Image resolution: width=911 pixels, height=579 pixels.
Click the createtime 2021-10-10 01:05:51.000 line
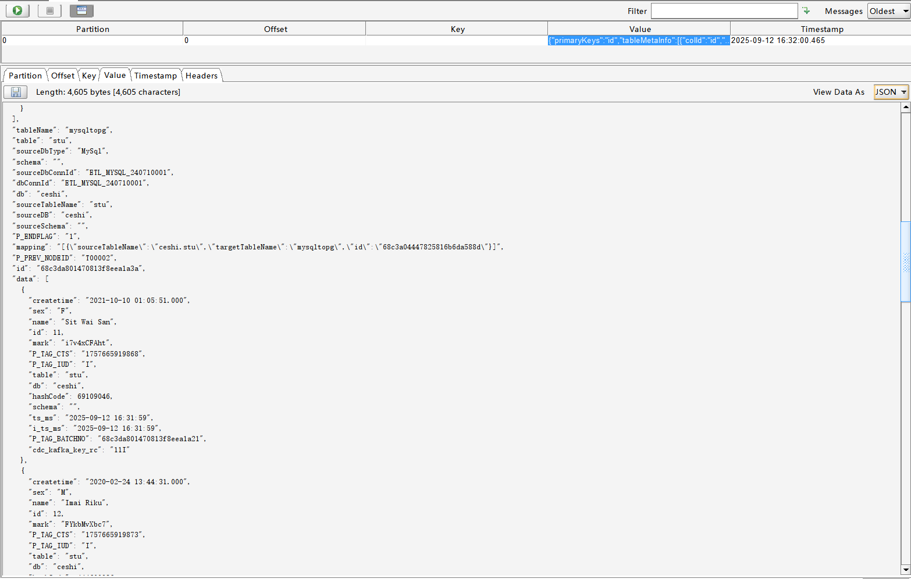[109, 301]
